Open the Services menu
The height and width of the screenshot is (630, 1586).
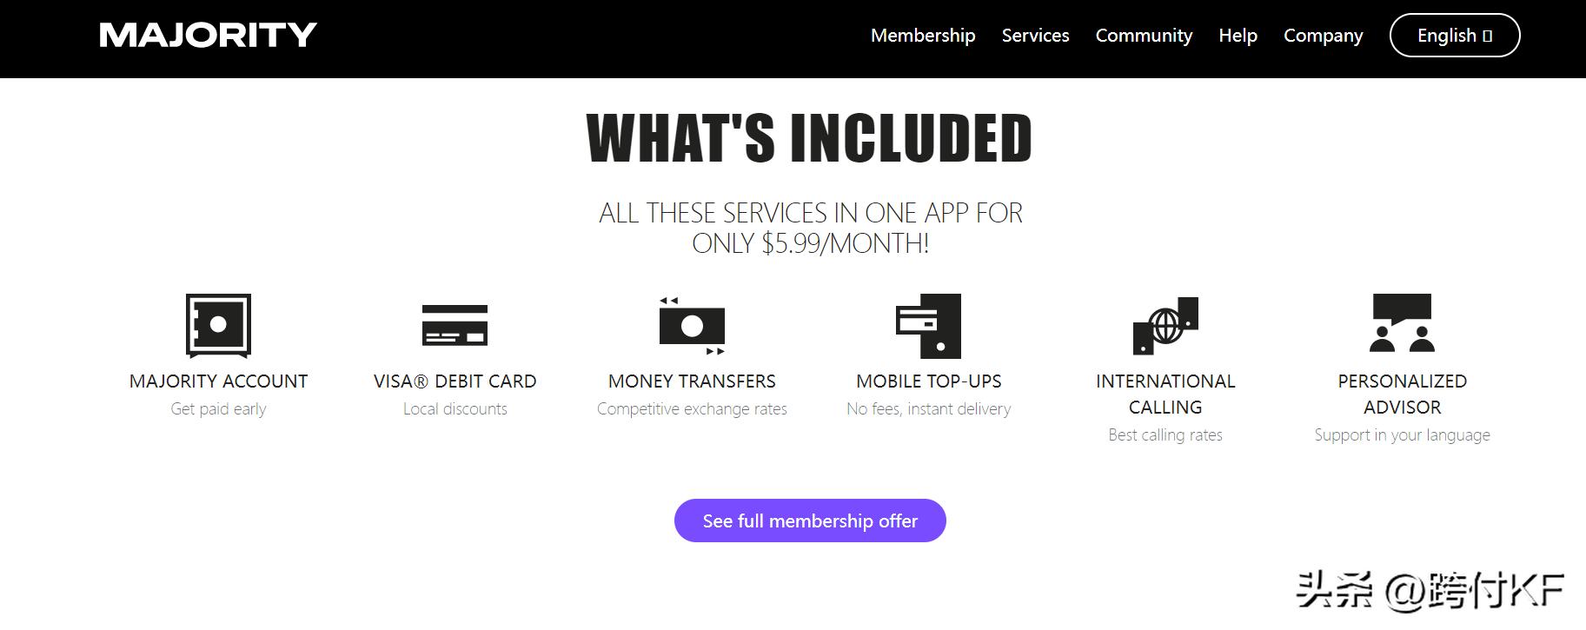(1035, 36)
